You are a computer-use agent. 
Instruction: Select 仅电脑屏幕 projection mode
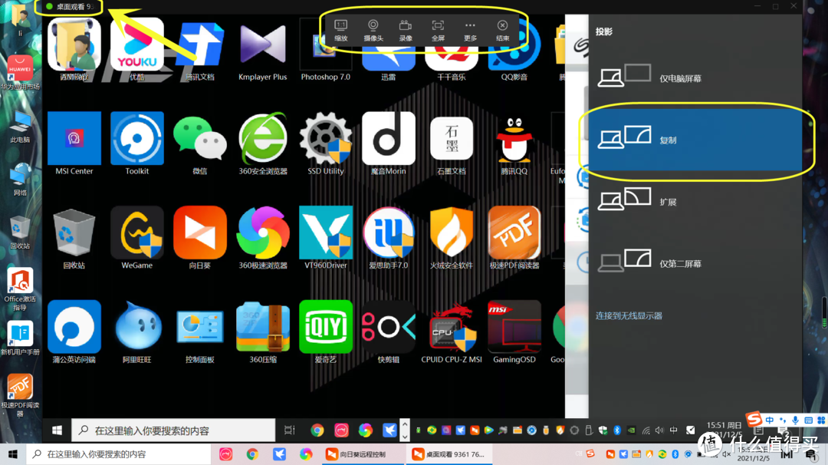[x=695, y=77]
